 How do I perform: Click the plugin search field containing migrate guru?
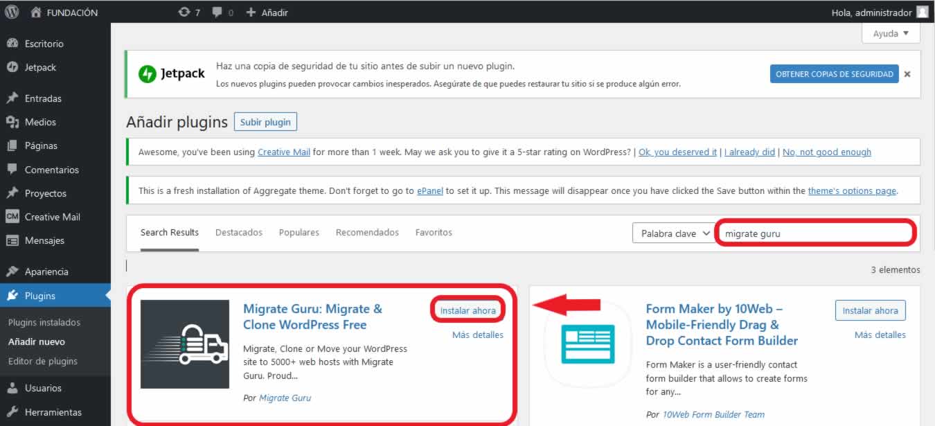[816, 233]
